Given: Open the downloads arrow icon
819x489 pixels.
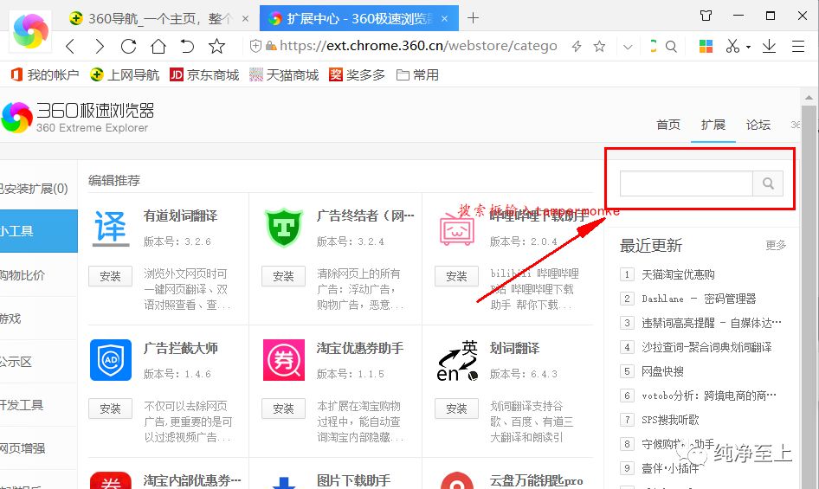Looking at the screenshot, I should tap(769, 47).
